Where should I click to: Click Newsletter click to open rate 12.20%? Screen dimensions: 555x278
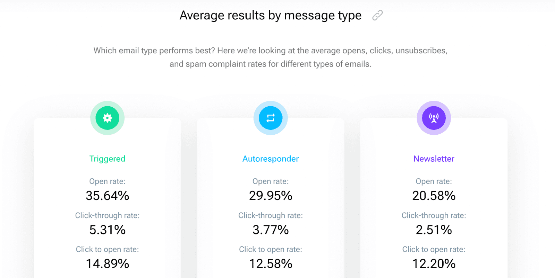click(x=434, y=263)
